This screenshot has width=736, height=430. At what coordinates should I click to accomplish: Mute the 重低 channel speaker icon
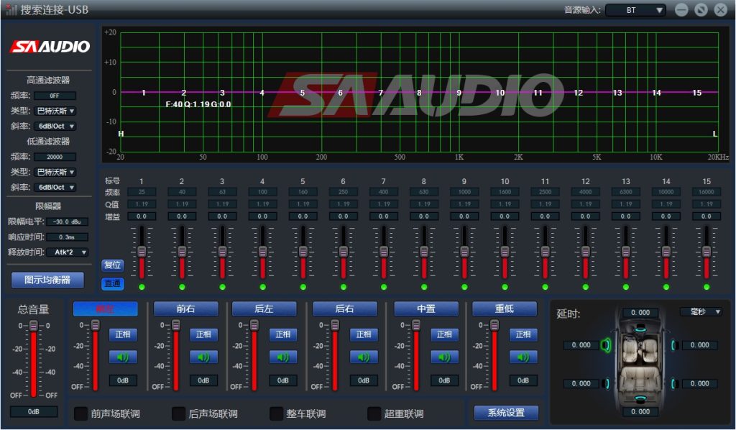point(523,357)
